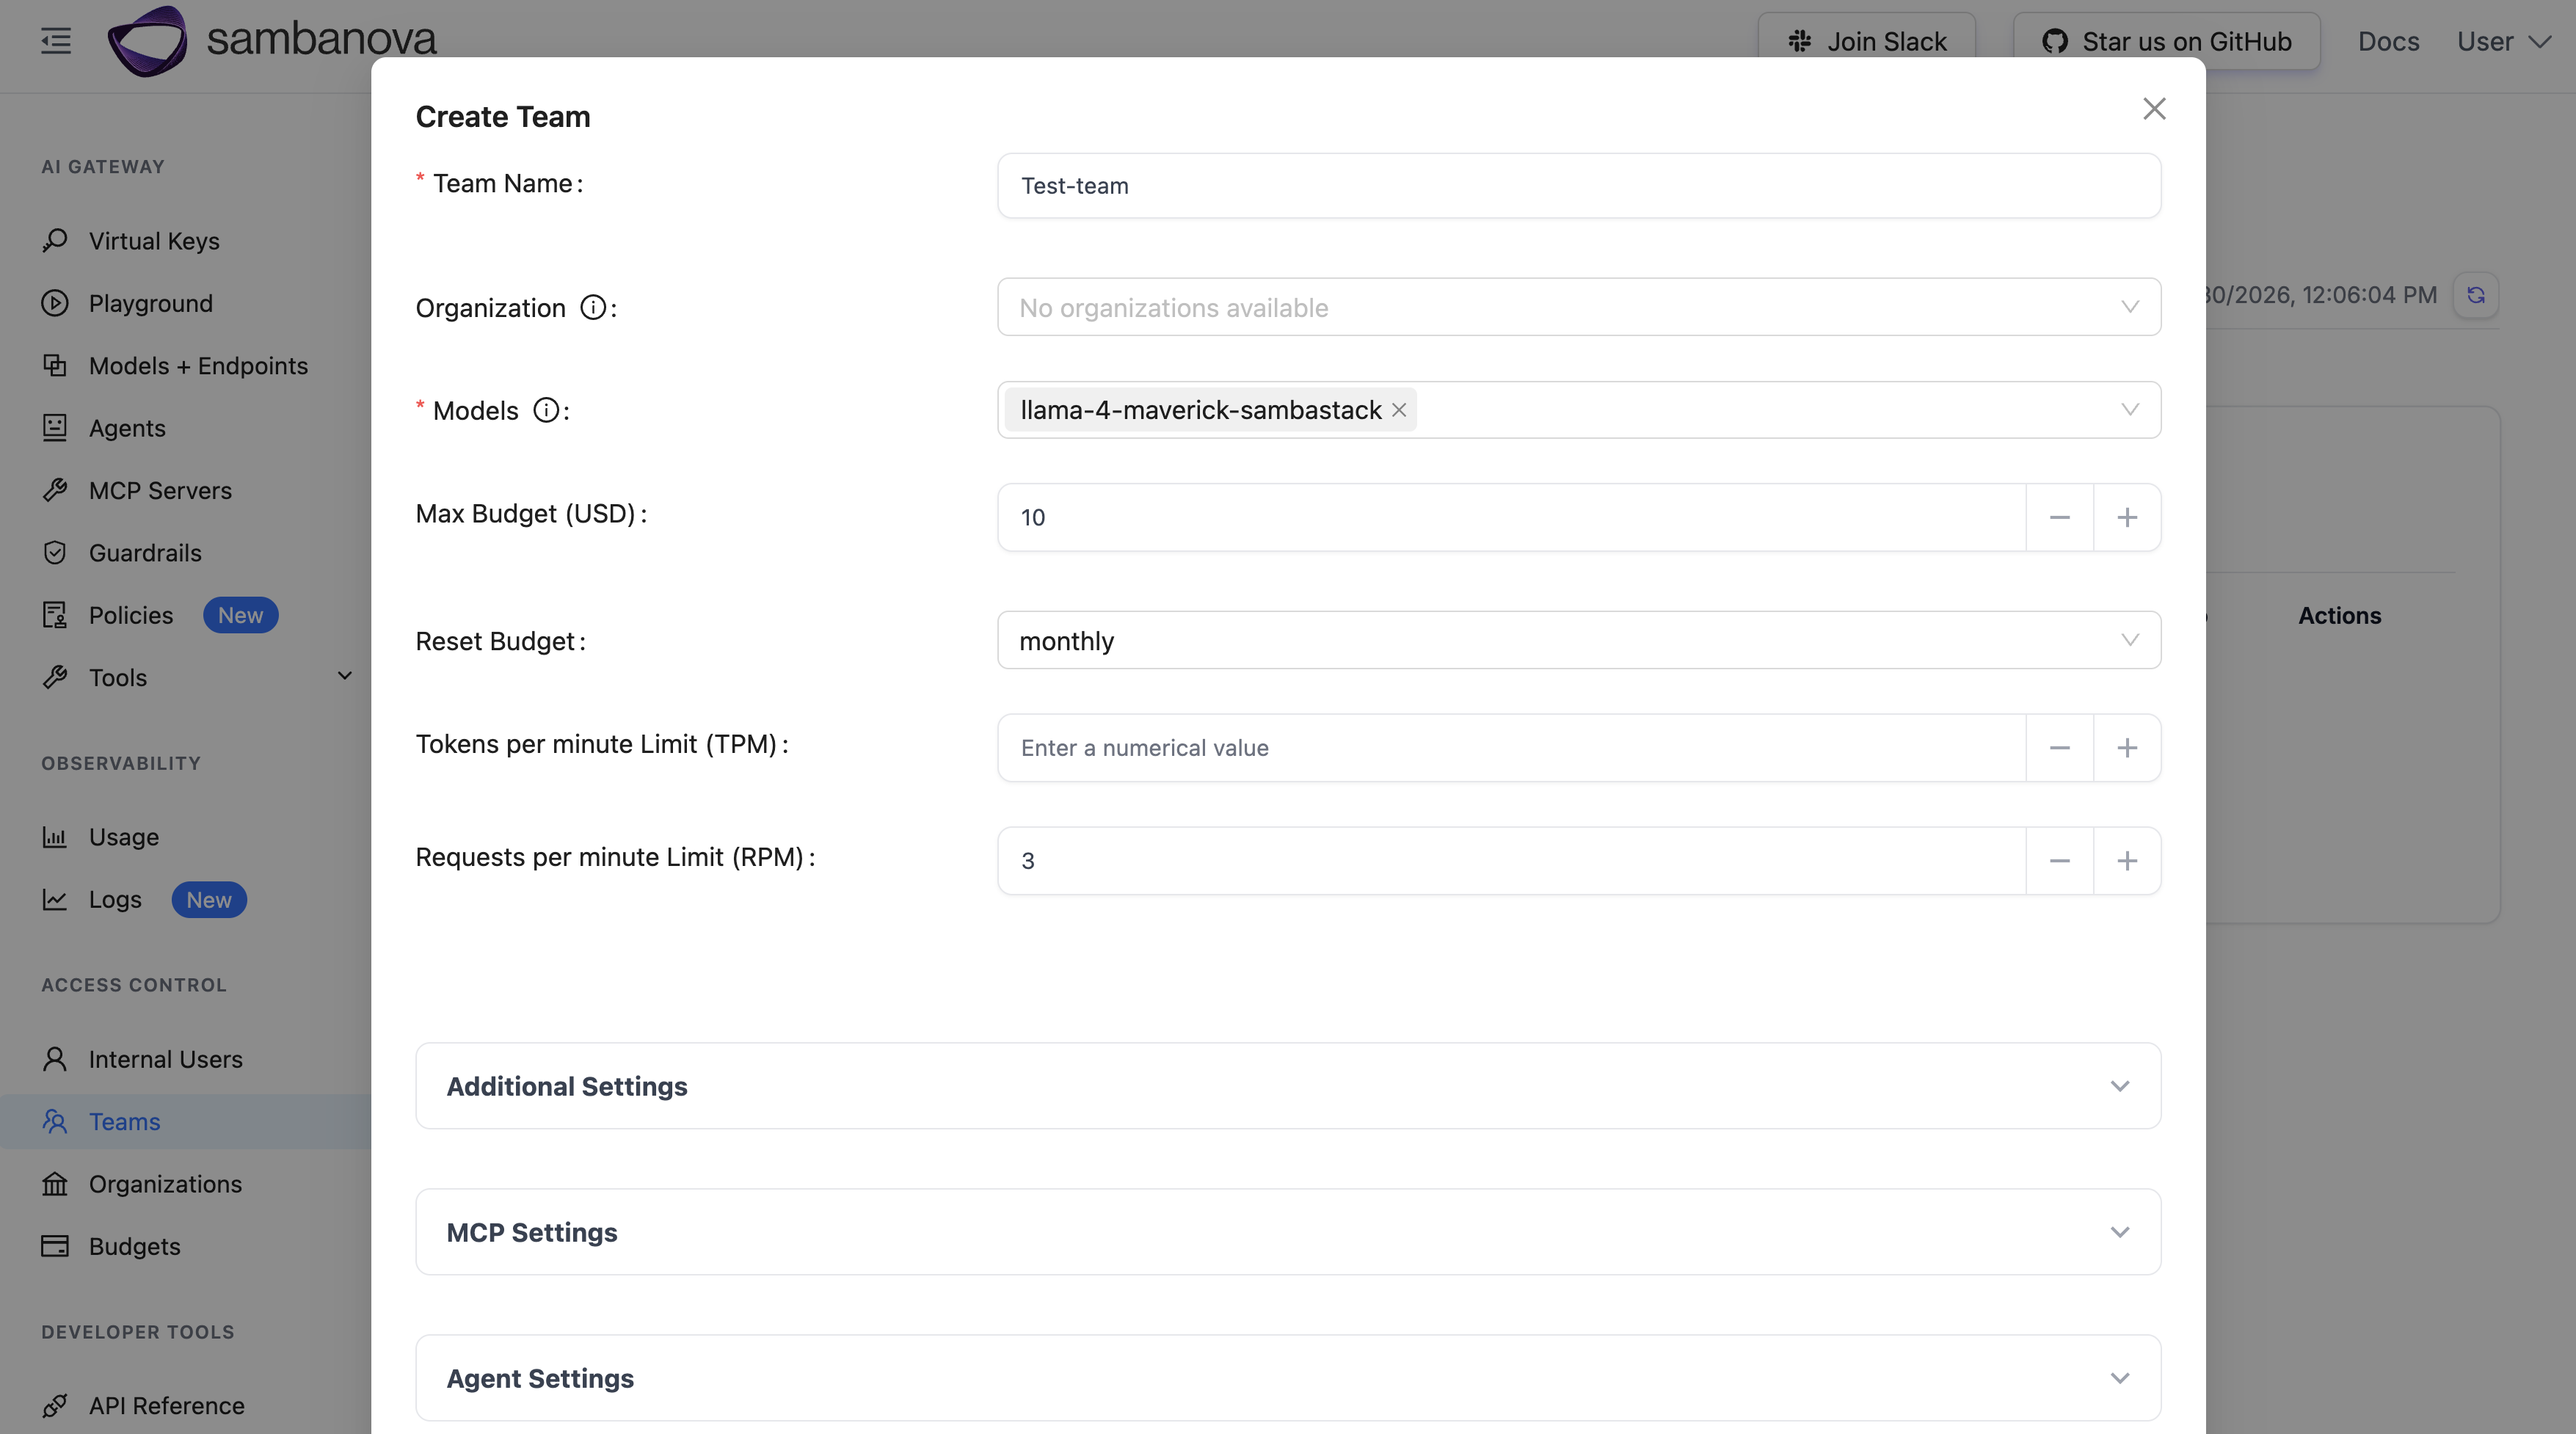The width and height of the screenshot is (2576, 1434).
Task: Decrease Requests per minute Limit value
Action: [2059, 861]
